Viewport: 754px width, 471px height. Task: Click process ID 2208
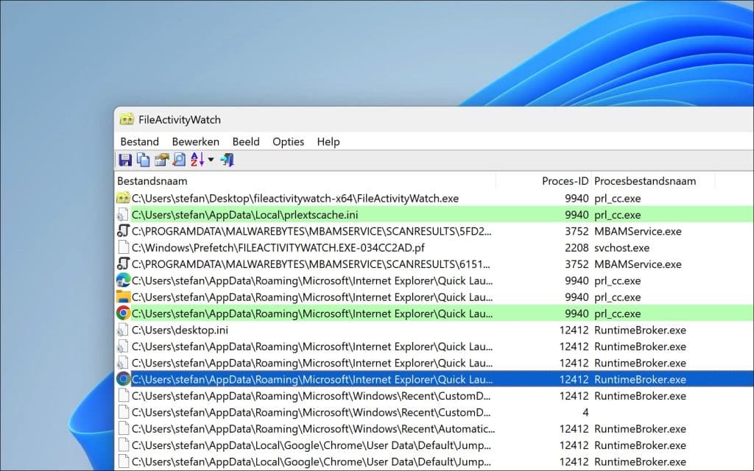[577, 247]
